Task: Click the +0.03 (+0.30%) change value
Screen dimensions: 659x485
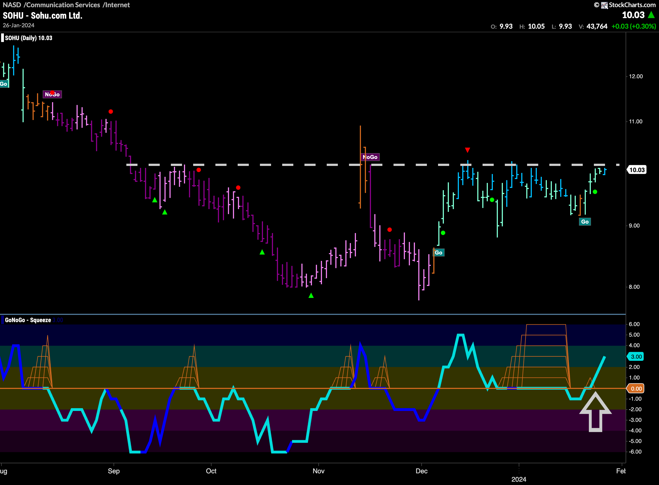Action: [633, 26]
